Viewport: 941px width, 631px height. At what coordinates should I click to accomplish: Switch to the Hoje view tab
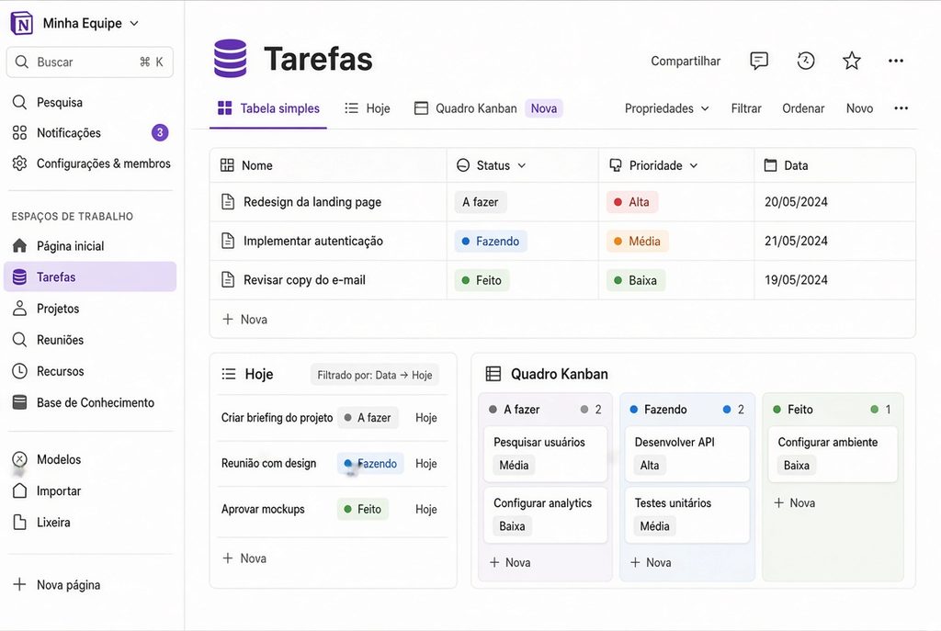coord(368,108)
